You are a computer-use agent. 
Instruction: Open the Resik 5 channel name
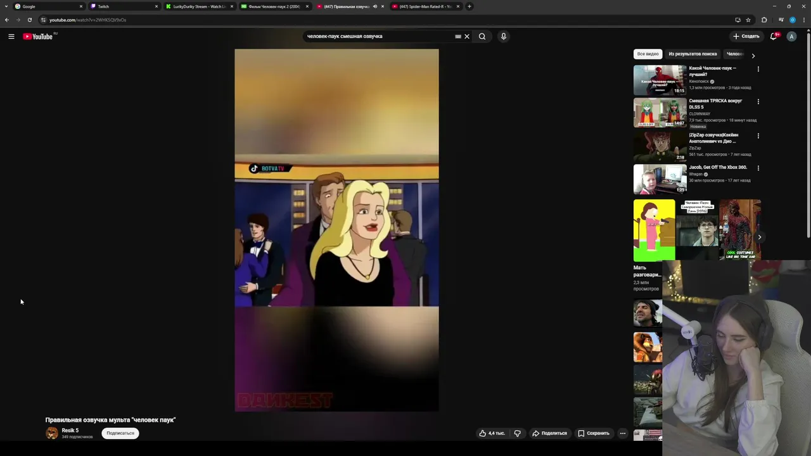pyautogui.click(x=70, y=431)
